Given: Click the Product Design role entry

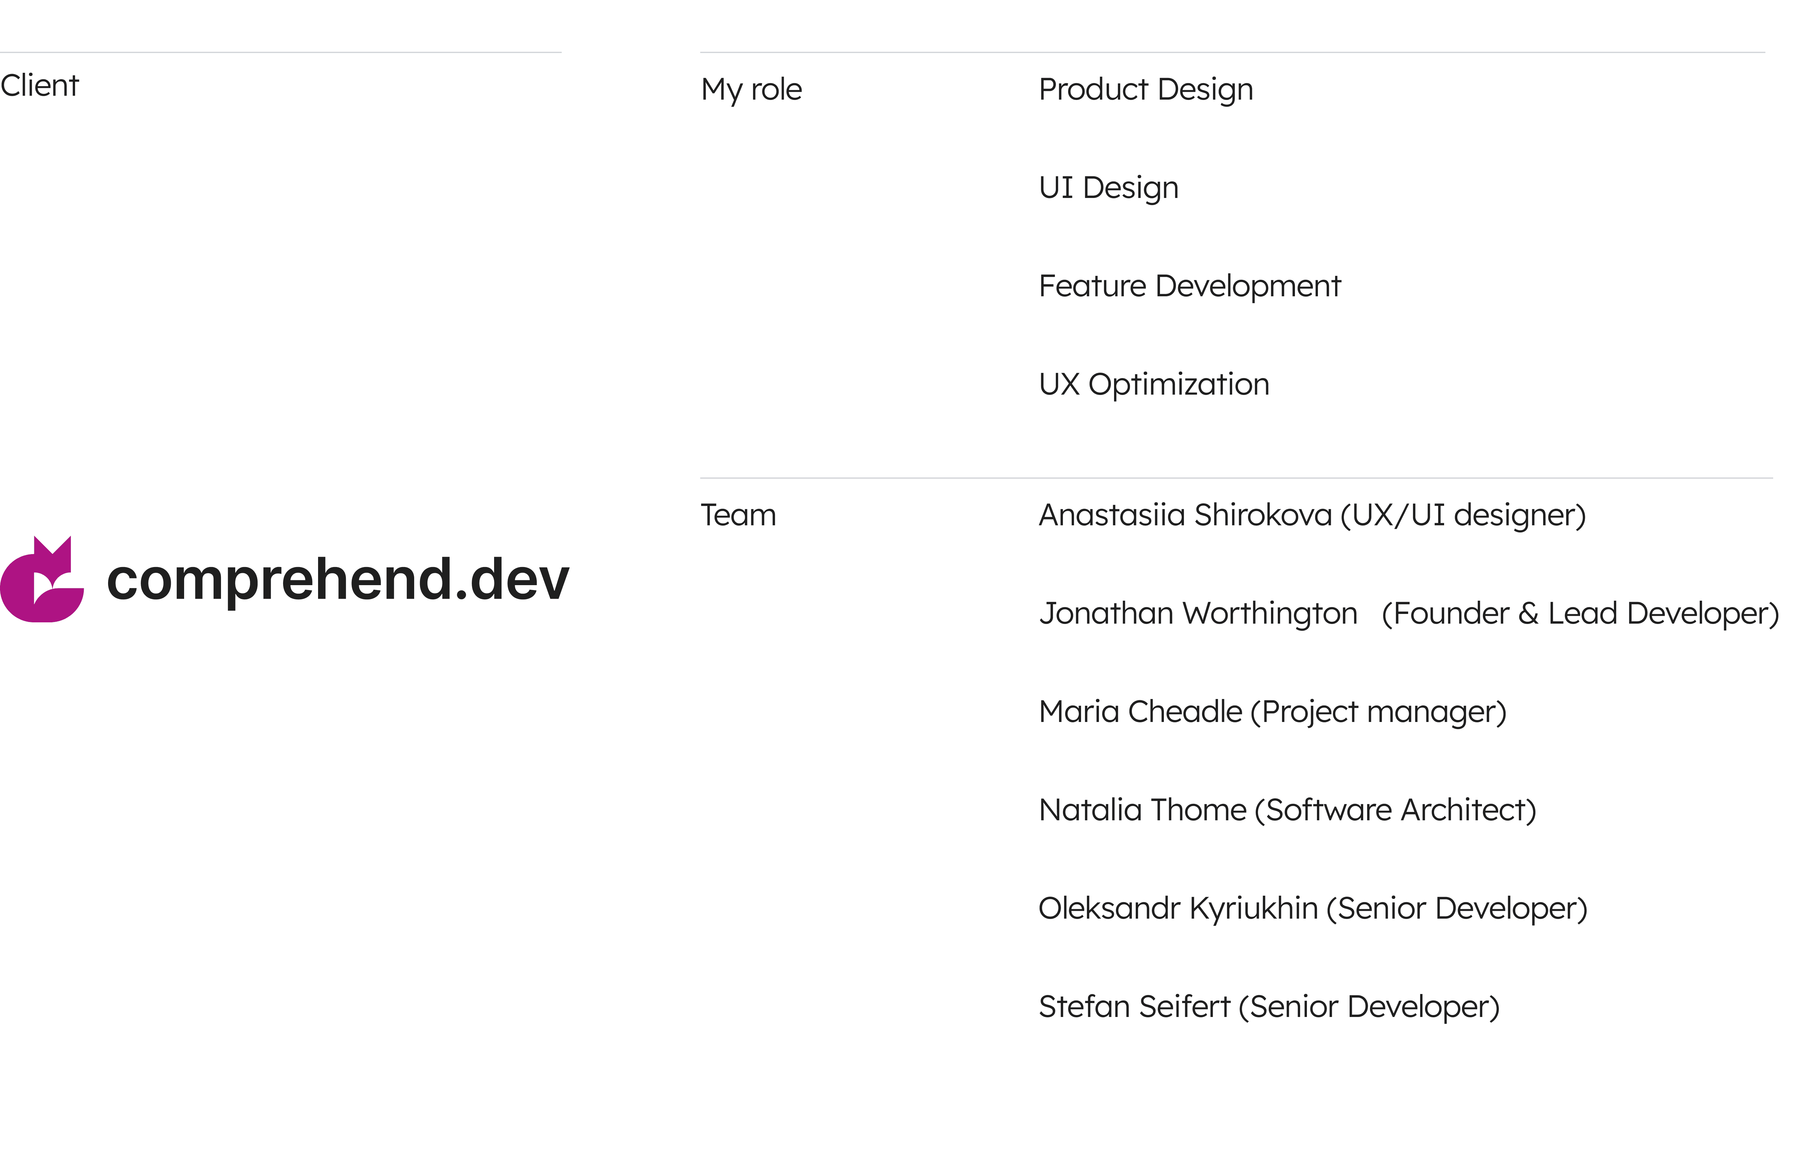Looking at the screenshot, I should click(x=1145, y=90).
